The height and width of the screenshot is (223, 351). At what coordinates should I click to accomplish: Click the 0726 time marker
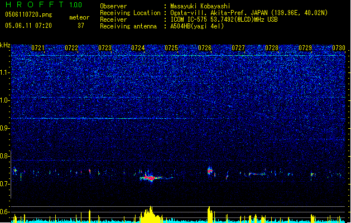click(x=205, y=48)
